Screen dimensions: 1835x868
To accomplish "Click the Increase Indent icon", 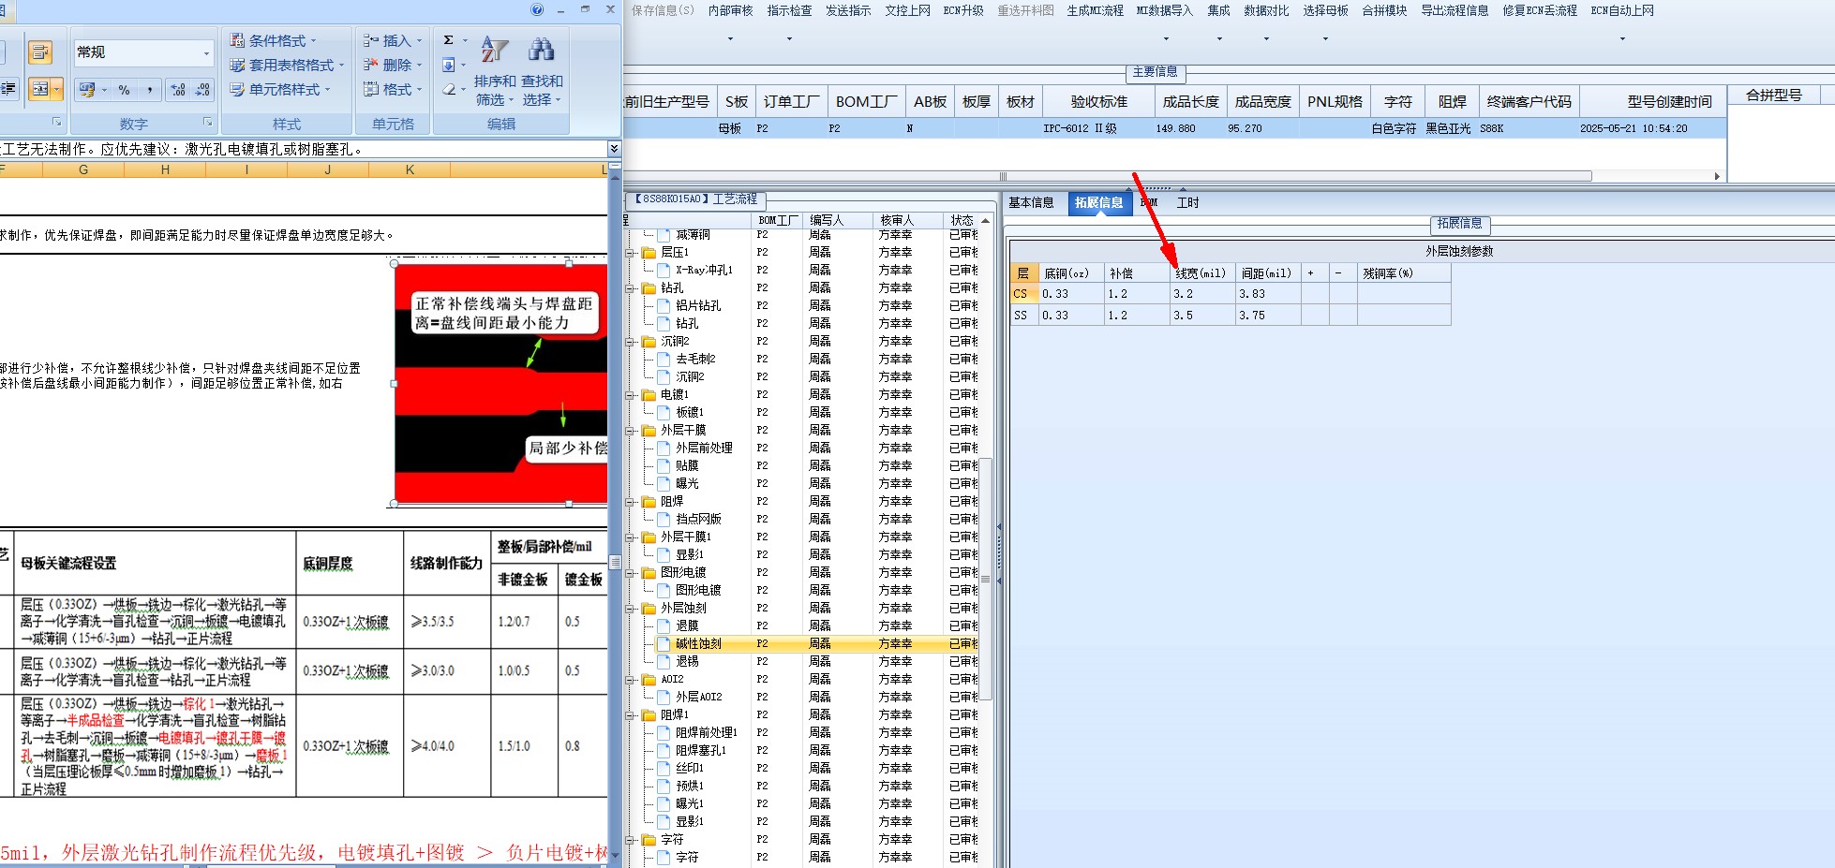I will [x=9, y=89].
